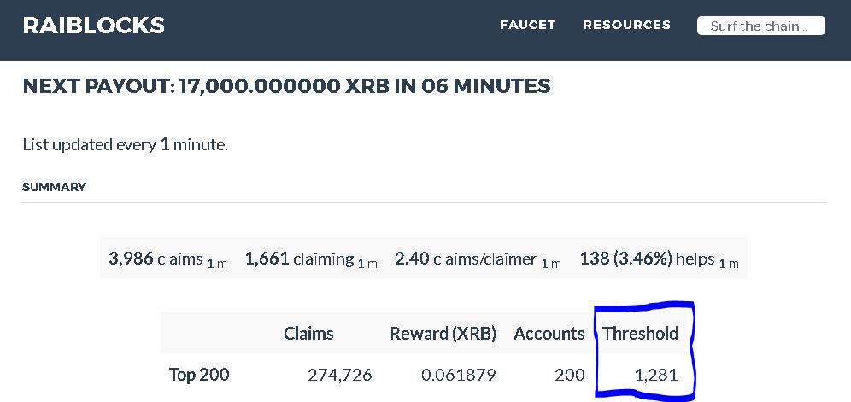Select the Top 200 row label

pos(199,375)
